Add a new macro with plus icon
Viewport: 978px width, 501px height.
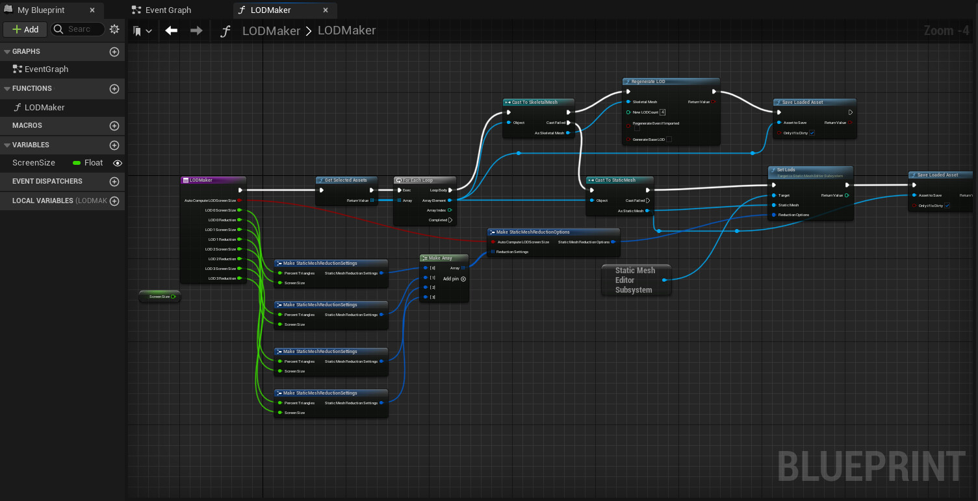point(114,126)
